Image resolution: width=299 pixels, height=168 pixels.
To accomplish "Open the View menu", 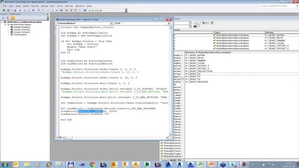I will pos(18,6).
